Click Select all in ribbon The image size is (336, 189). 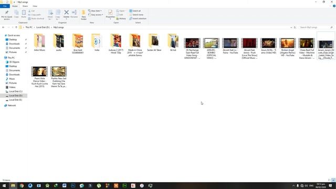135,10
